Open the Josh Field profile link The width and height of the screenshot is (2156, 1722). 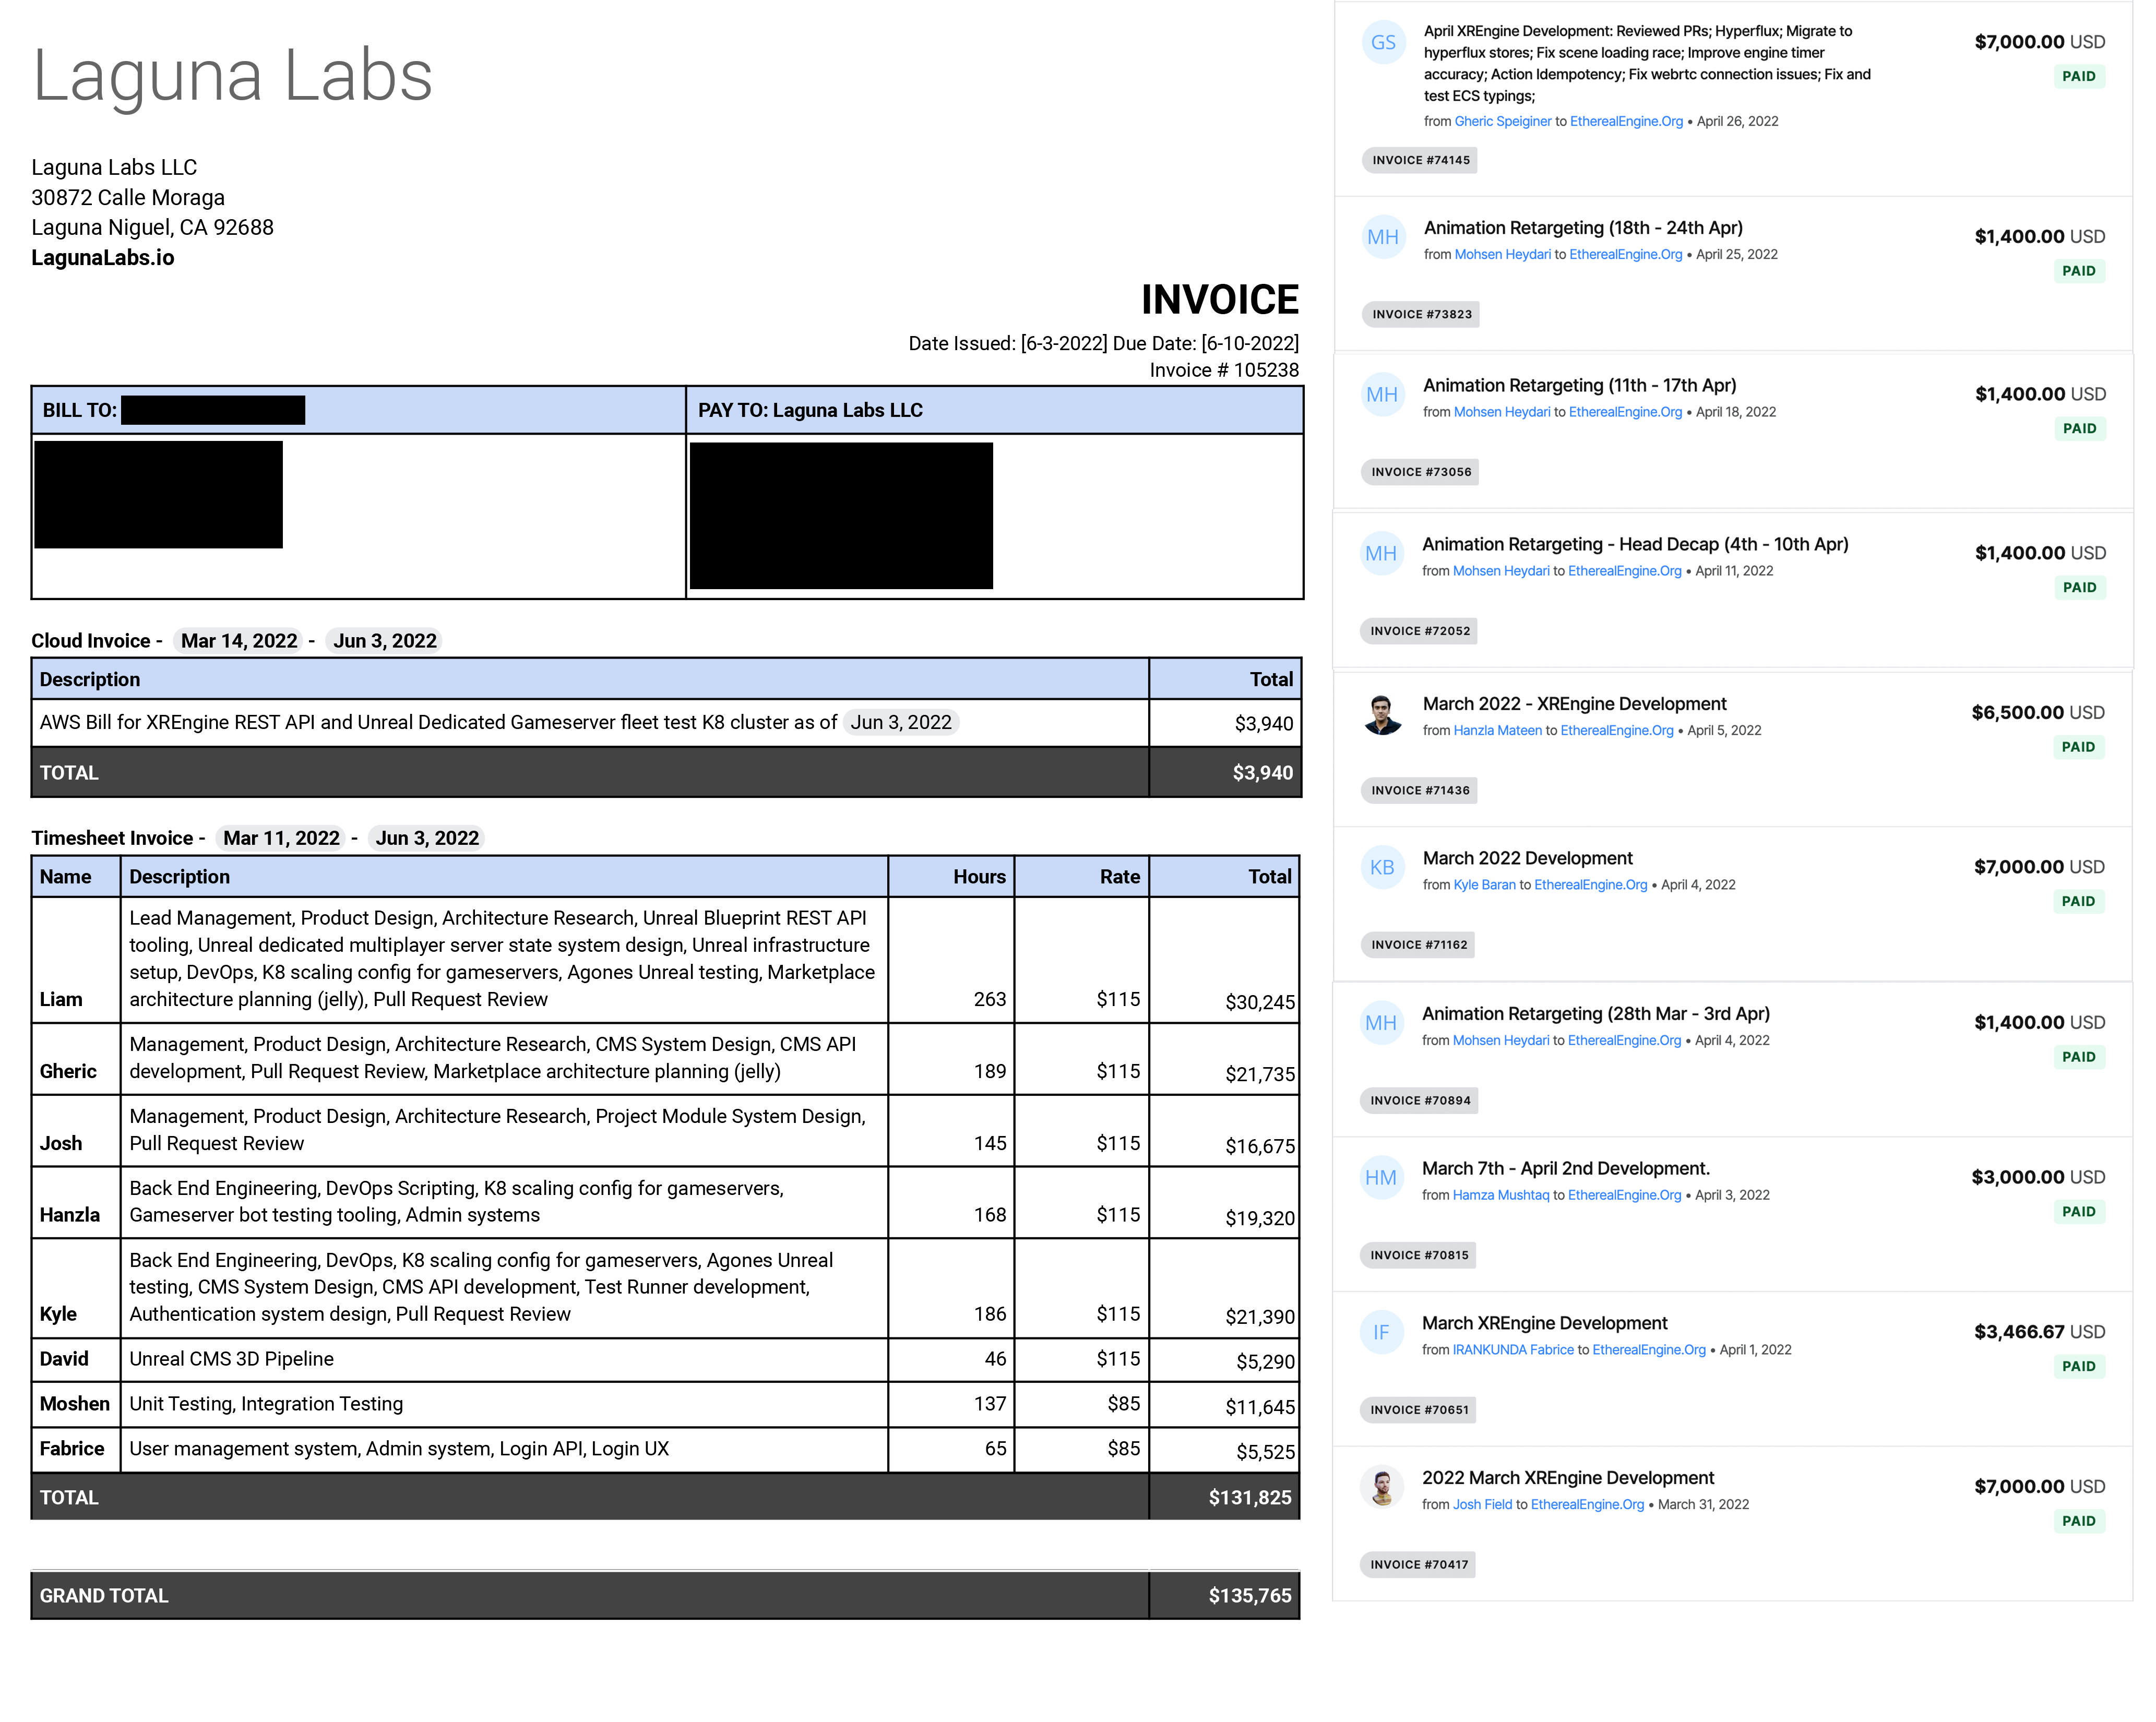click(x=1483, y=1505)
